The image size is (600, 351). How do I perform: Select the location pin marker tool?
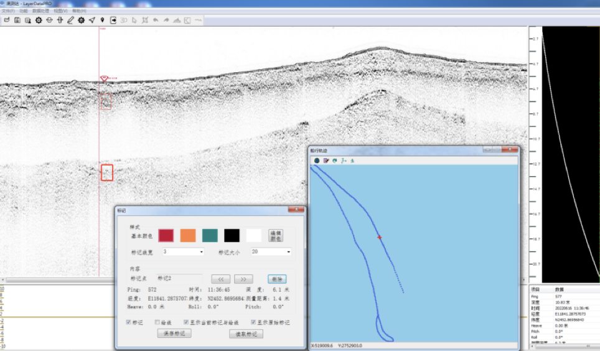pyautogui.click(x=102, y=20)
